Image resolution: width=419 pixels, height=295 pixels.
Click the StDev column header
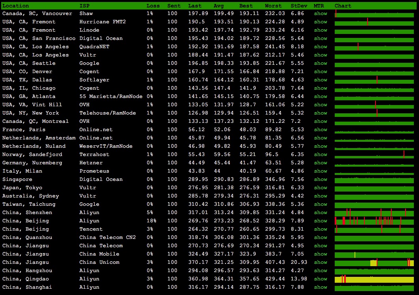(299, 6)
